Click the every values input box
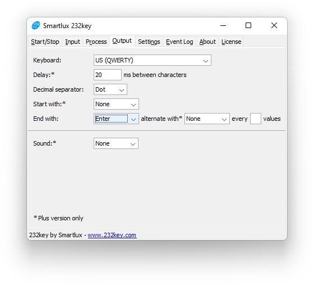314x285 pixels. (256, 119)
